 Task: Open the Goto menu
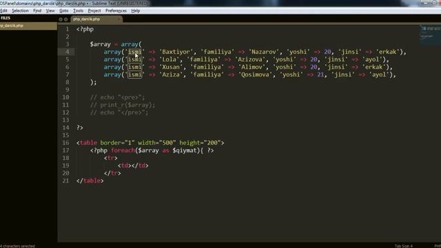coord(64,11)
